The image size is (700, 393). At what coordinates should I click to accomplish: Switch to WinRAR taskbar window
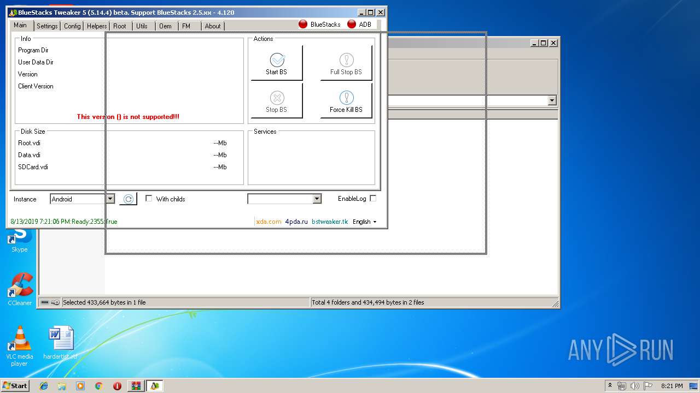tap(136, 386)
